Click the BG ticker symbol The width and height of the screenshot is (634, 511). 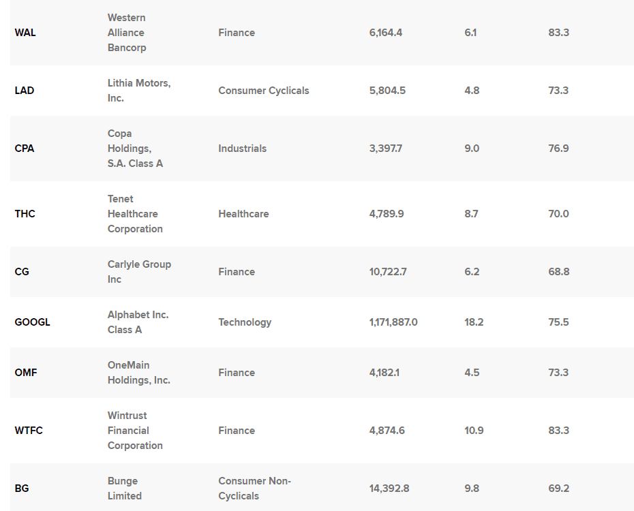point(22,489)
